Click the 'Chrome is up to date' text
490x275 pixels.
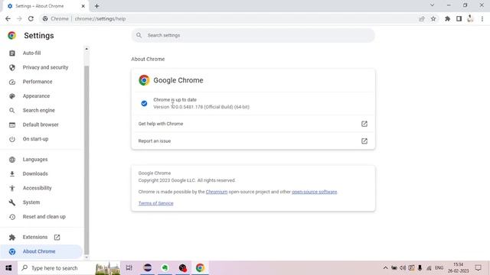(x=175, y=100)
